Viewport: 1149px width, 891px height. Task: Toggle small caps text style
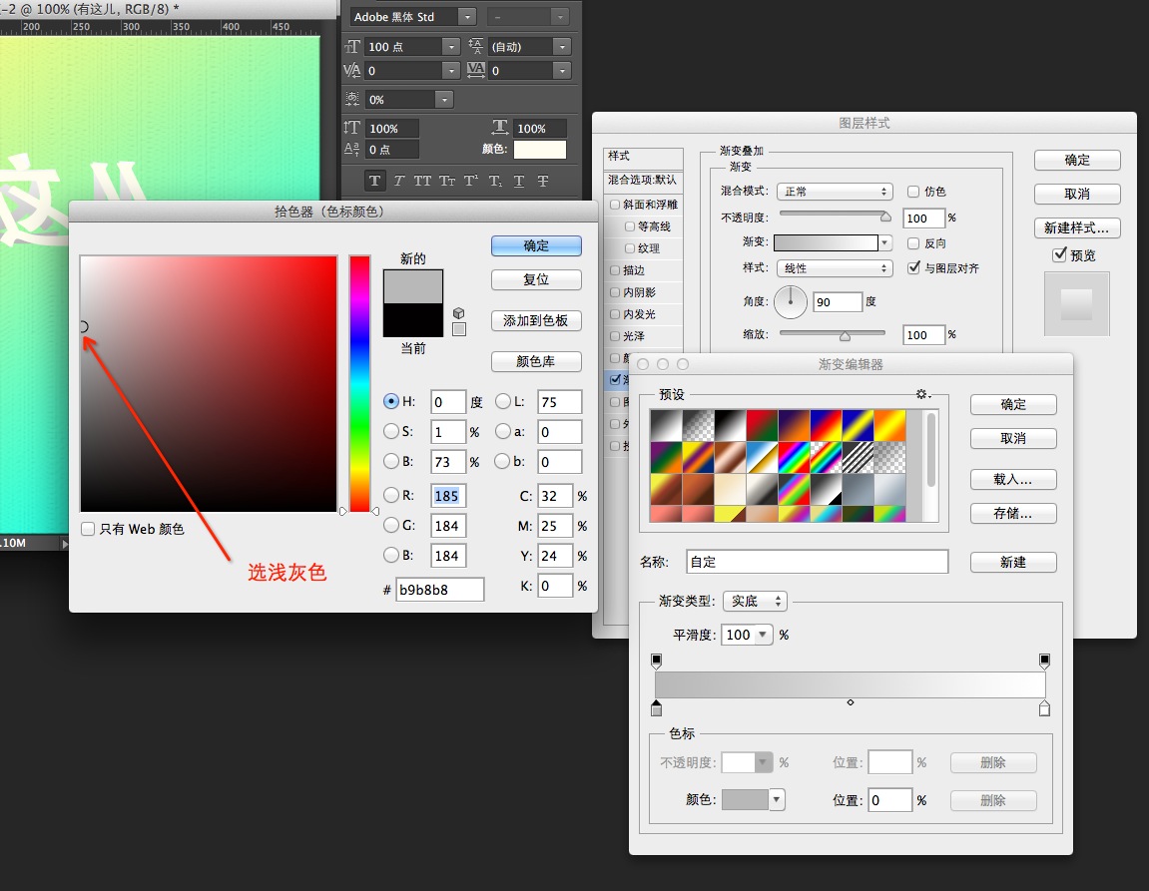click(x=446, y=181)
